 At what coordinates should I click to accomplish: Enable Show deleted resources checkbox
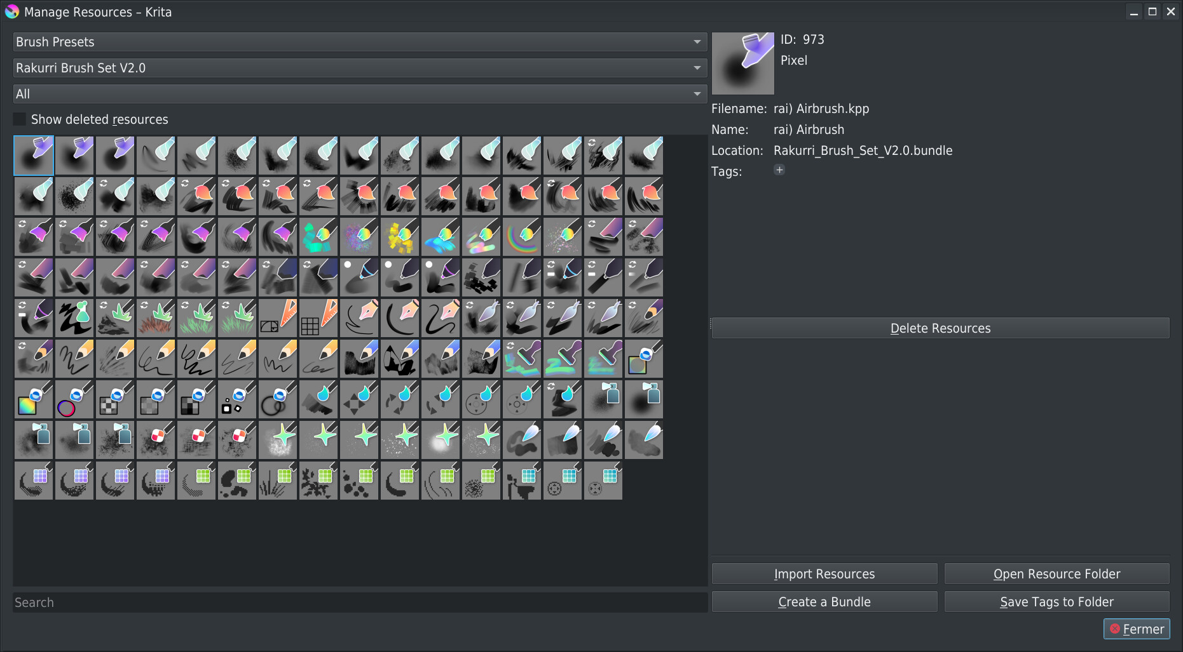(x=20, y=119)
